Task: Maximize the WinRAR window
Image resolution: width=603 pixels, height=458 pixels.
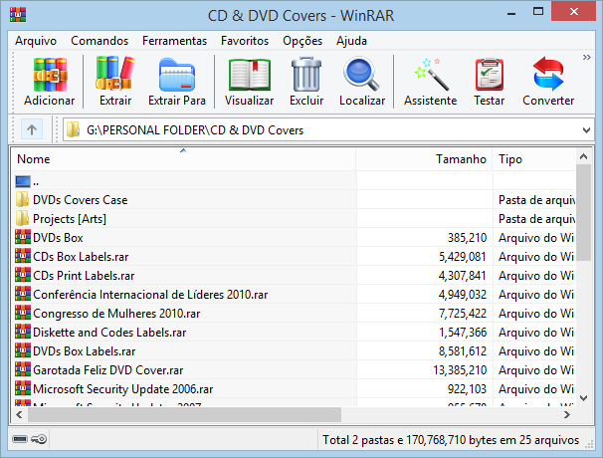Action: pyautogui.click(x=538, y=12)
